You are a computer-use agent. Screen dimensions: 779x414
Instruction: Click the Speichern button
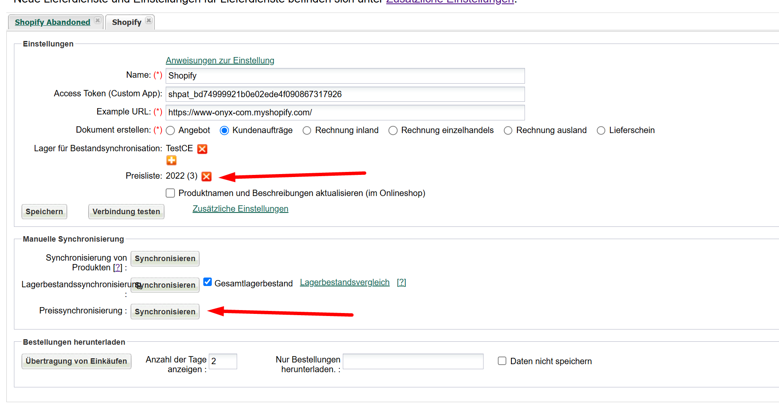click(x=44, y=212)
